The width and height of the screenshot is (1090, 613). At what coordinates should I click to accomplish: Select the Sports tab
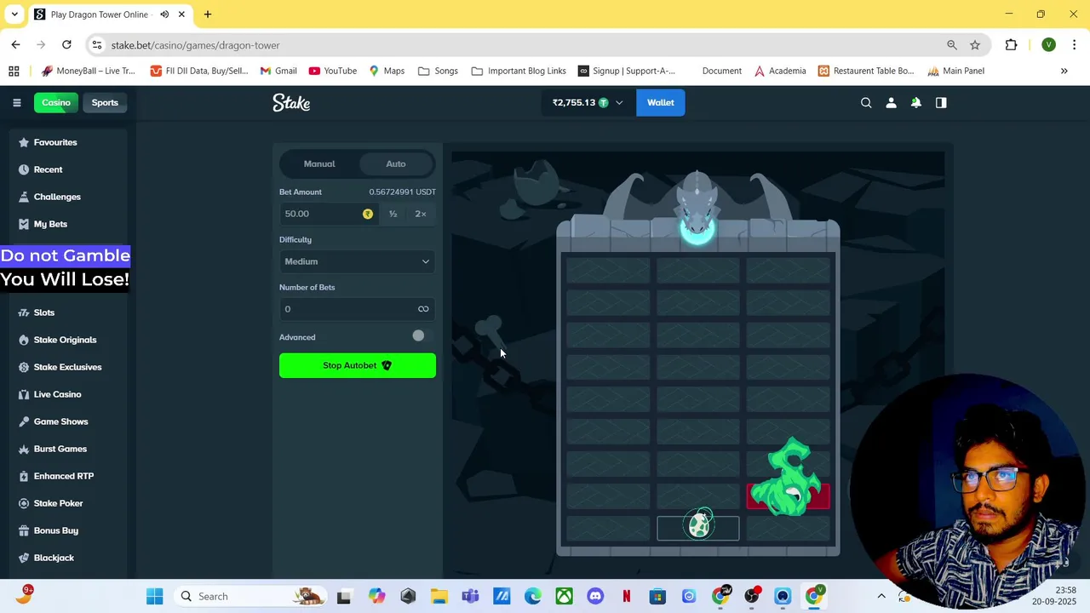coord(105,103)
